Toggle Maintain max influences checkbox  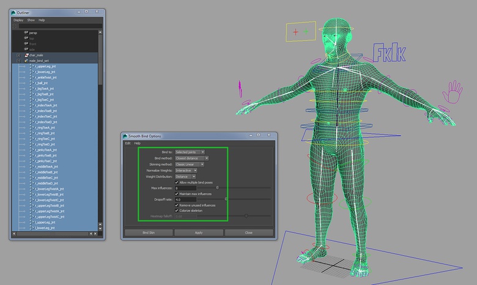177,194
